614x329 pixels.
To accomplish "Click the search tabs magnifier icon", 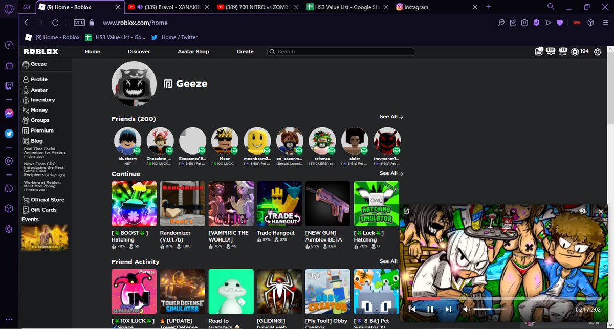I will [x=551, y=7].
